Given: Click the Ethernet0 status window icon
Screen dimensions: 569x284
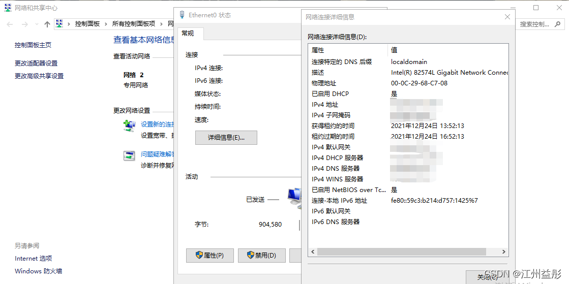Looking at the screenshot, I should 182,15.
